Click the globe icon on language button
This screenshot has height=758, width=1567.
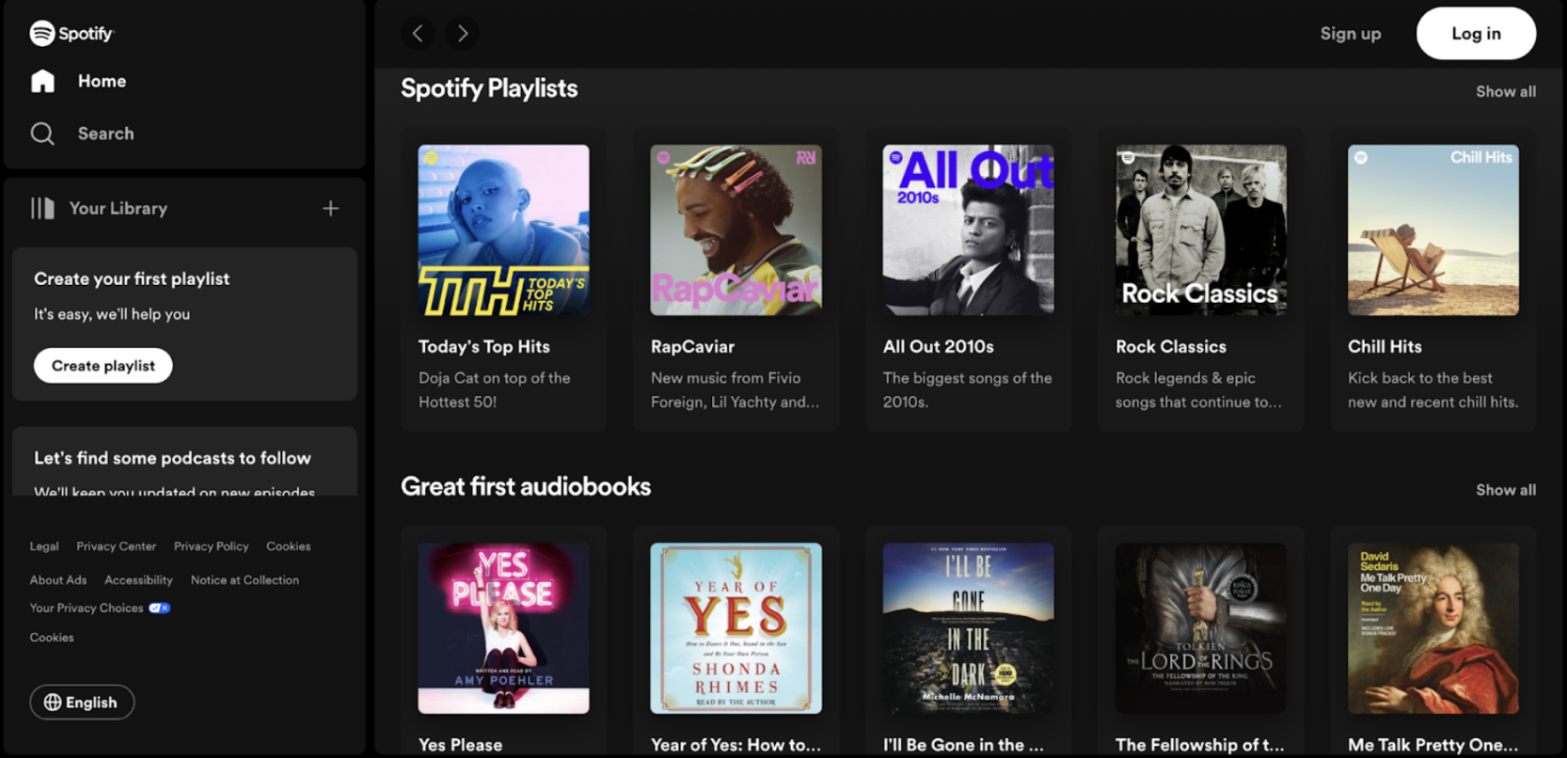(53, 703)
